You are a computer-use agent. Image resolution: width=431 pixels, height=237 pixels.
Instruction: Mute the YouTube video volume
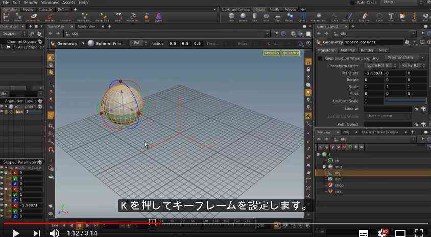[55, 233]
